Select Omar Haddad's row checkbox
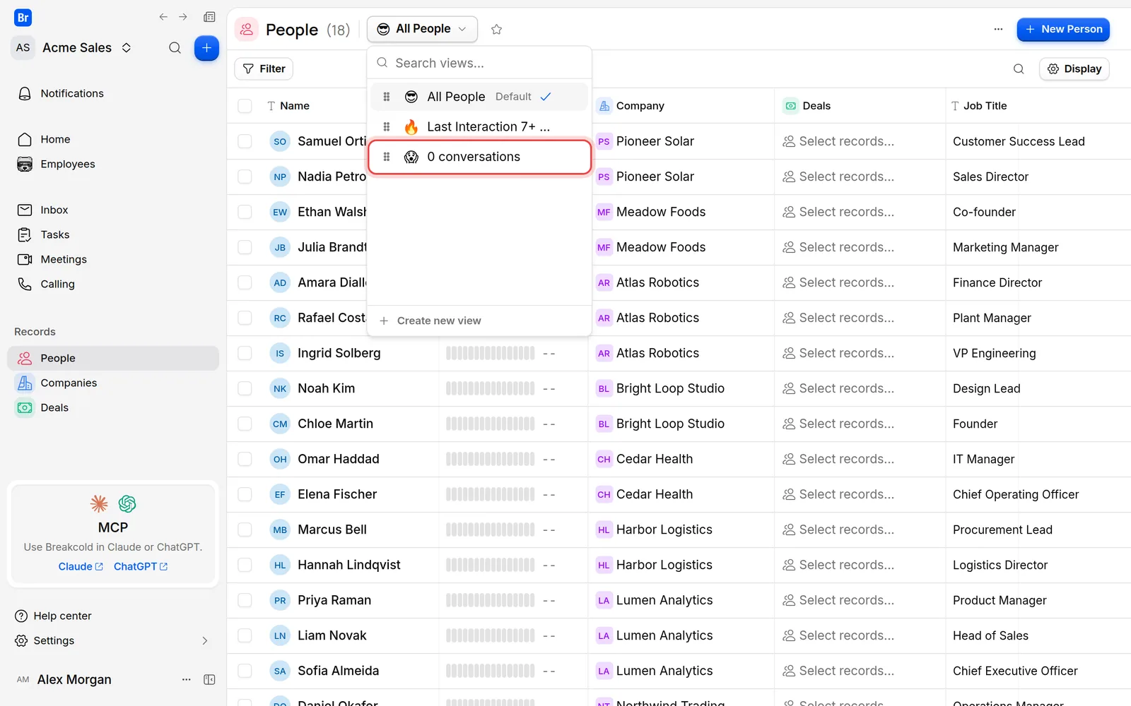 click(x=245, y=459)
